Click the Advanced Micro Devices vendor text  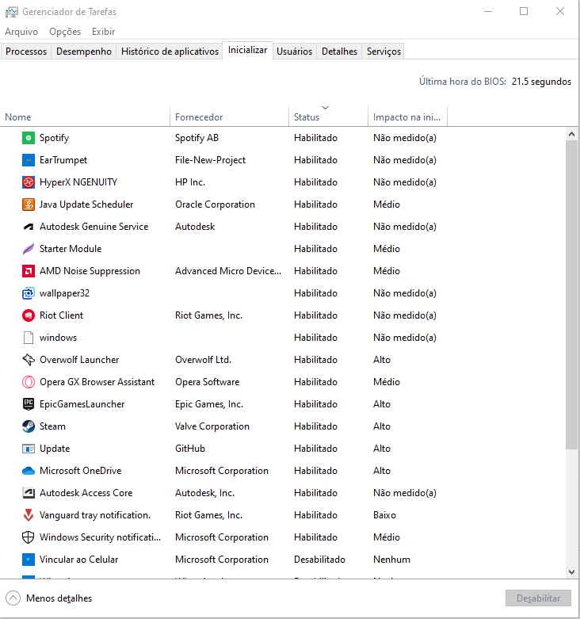tap(228, 271)
